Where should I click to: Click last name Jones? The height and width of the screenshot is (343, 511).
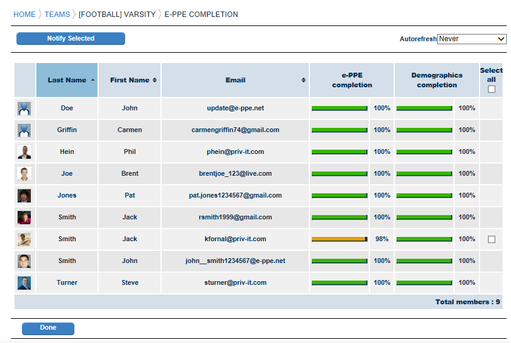click(67, 195)
